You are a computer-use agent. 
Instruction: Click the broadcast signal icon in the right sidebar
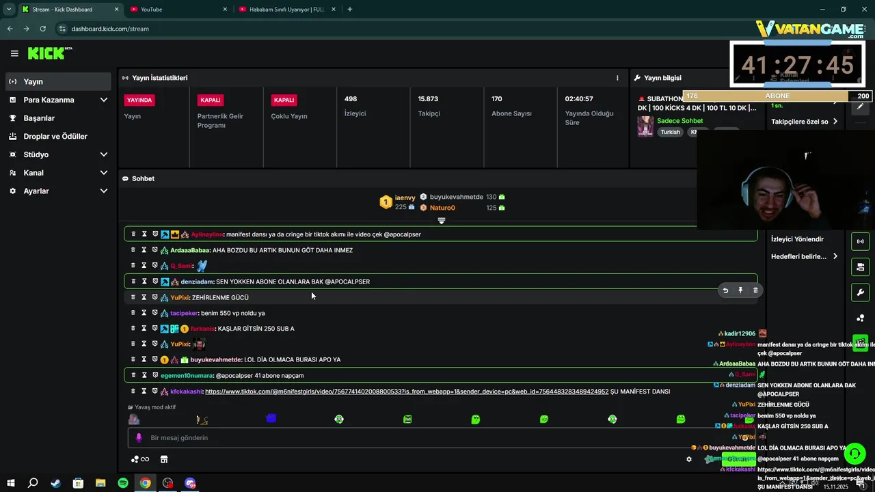(x=860, y=241)
